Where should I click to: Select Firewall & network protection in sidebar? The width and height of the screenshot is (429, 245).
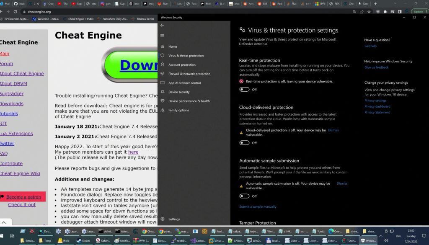189,74
